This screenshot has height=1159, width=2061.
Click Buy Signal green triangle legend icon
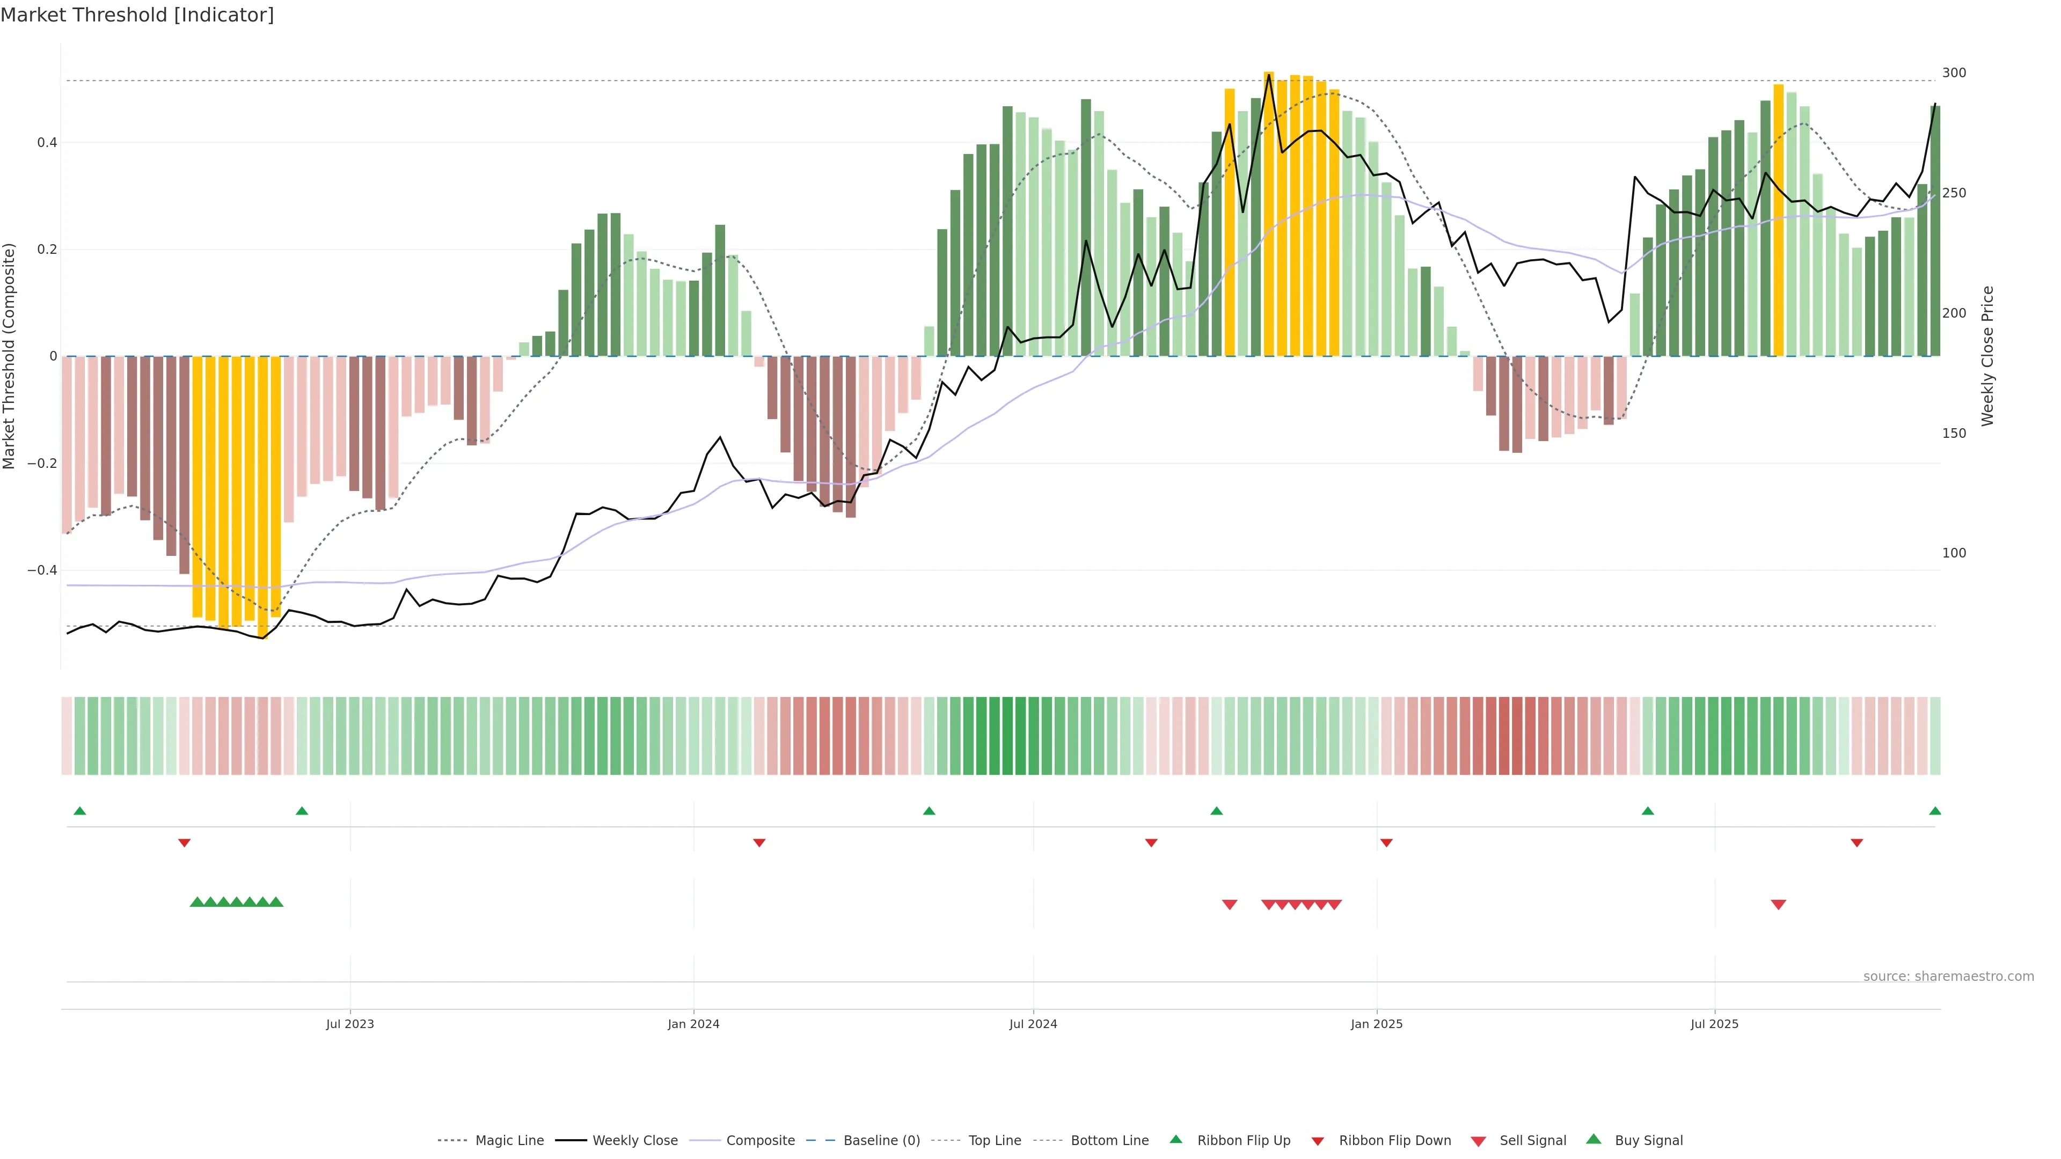[x=1594, y=1140]
